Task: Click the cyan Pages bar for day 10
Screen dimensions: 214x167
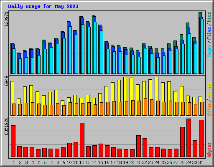Action: [x=70, y=50]
